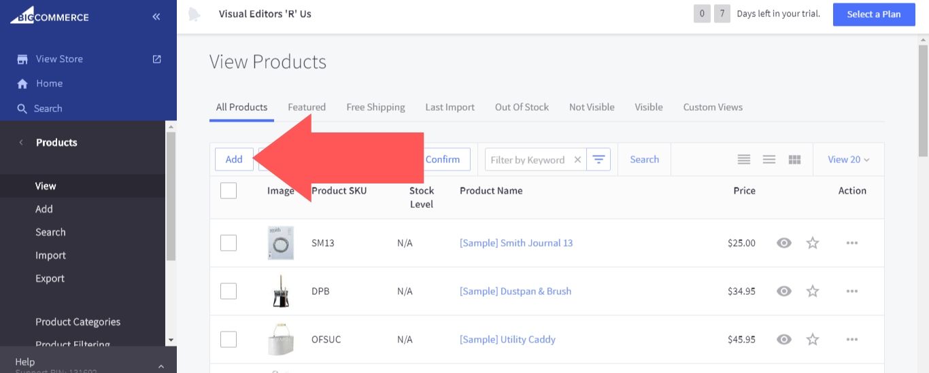This screenshot has height=373, width=929.
Task: Open the Last Import tab
Action: (x=450, y=107)
